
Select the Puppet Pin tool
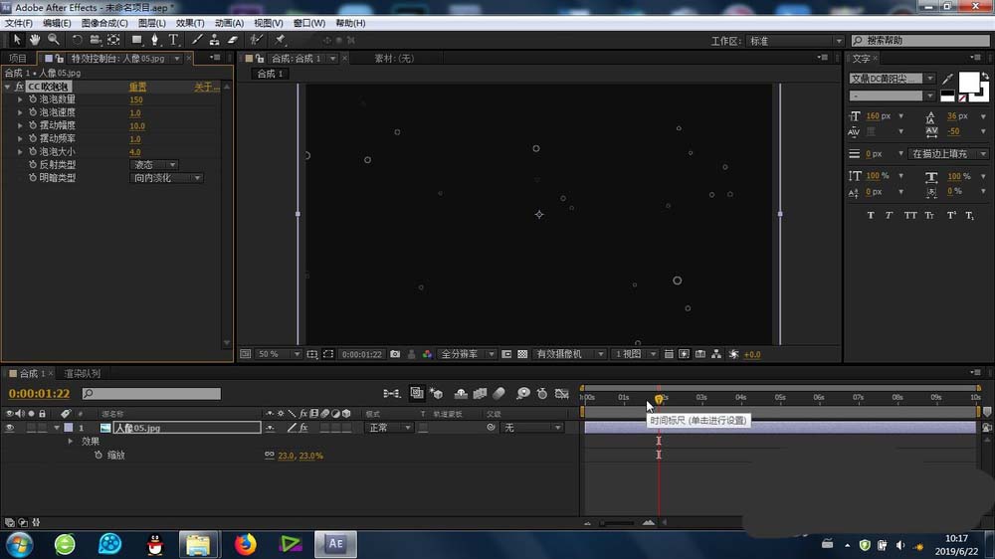point(281,40)
